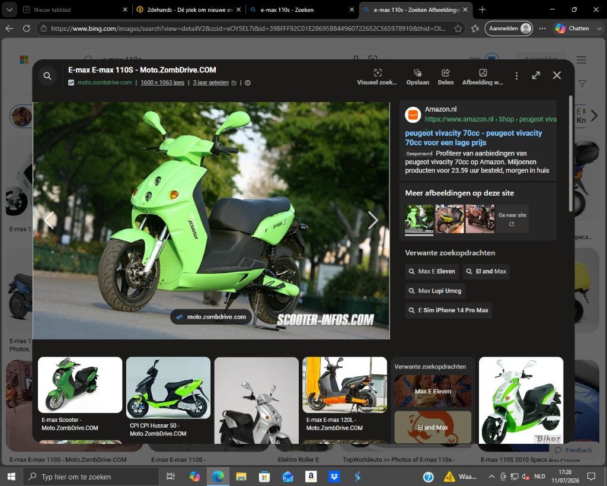Show hidden system tray icons
The image size is (607, 486).
pyautogui.click(x=491, y=477)
